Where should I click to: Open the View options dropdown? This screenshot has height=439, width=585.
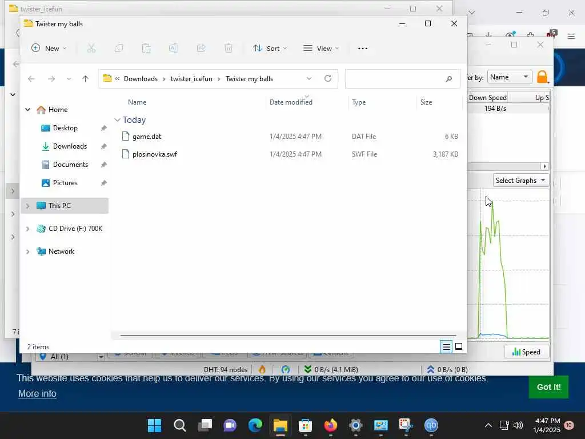pyautogui.click(x=321, y=48)
